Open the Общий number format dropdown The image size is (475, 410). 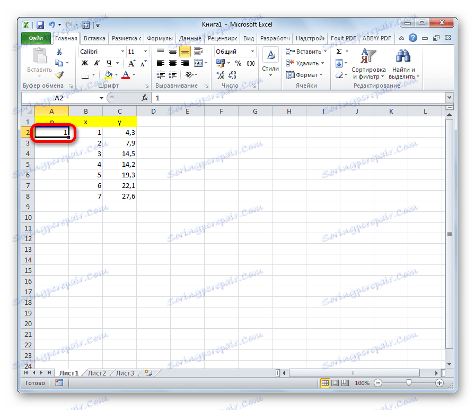pyautogui.click(x=252, y=52)
